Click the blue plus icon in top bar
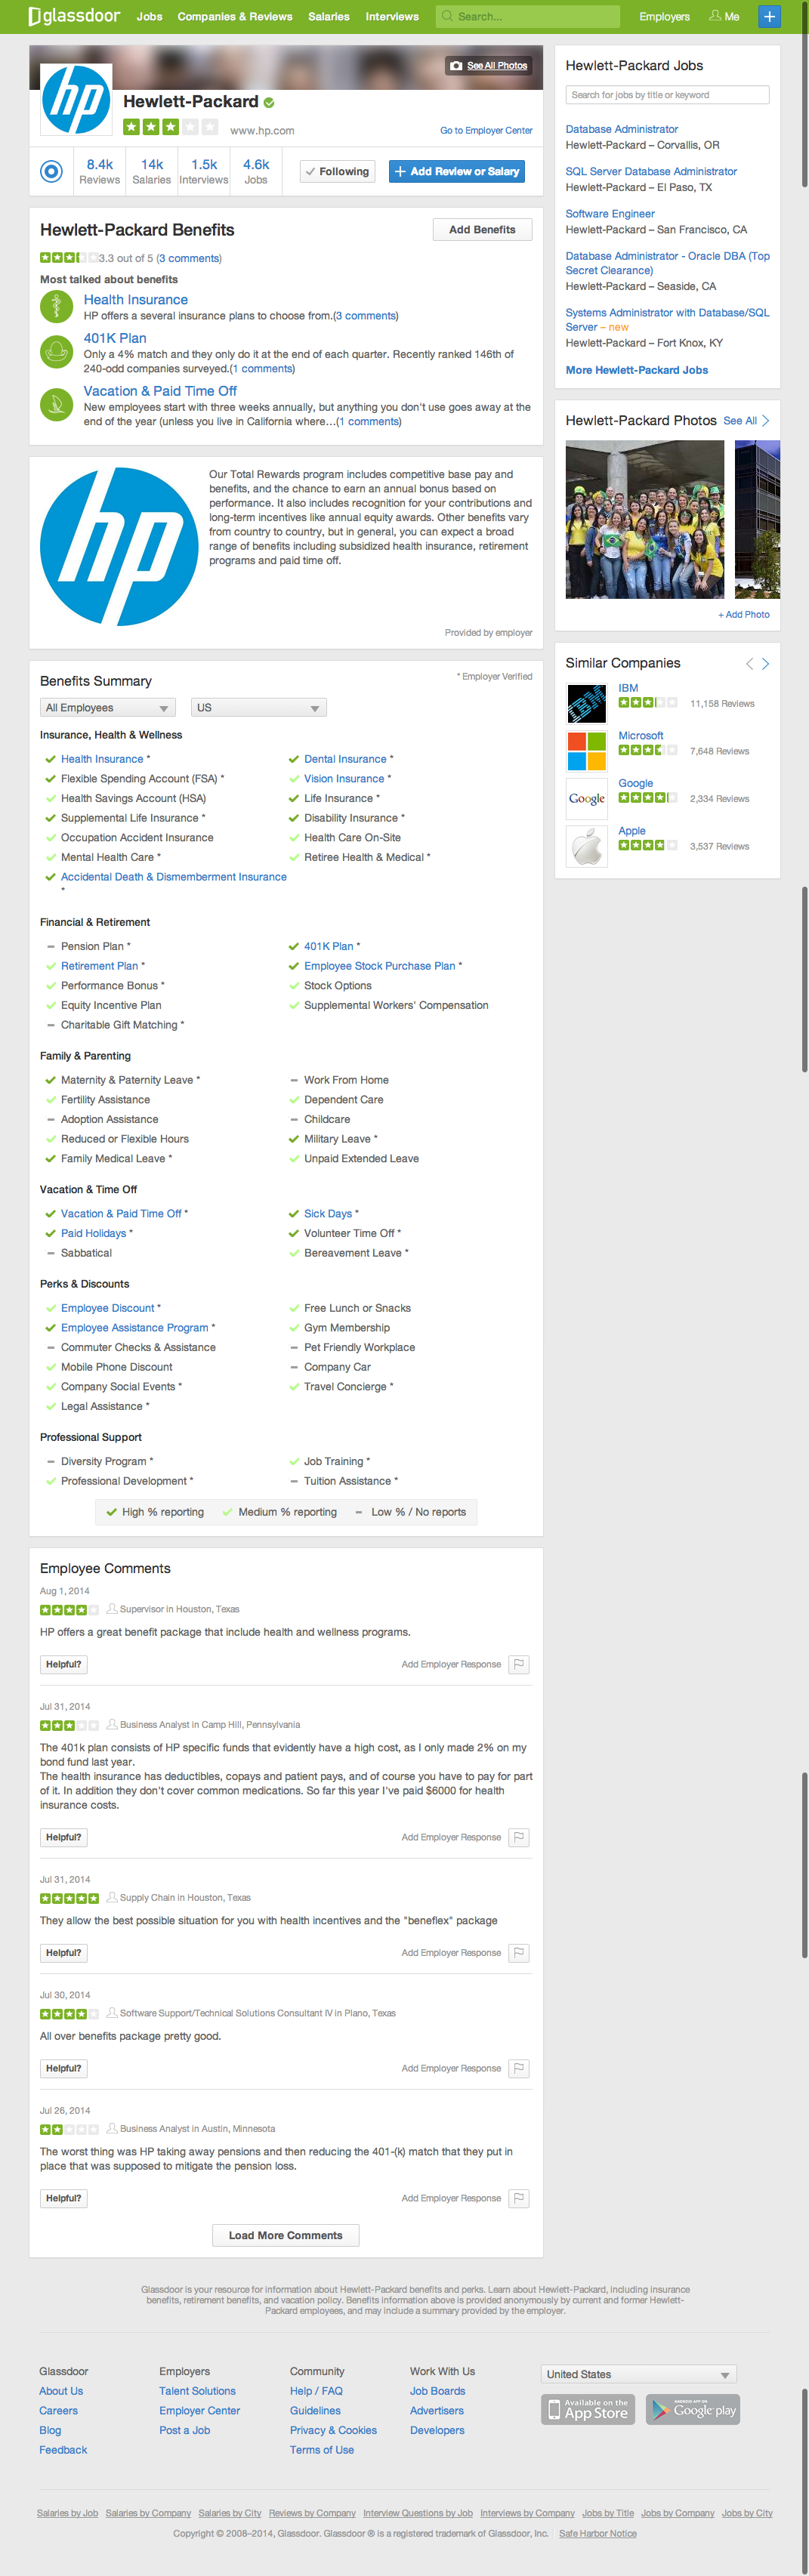Image resolution: width=809 pixels, height=2576 pixels. click(x=768, y=16)
